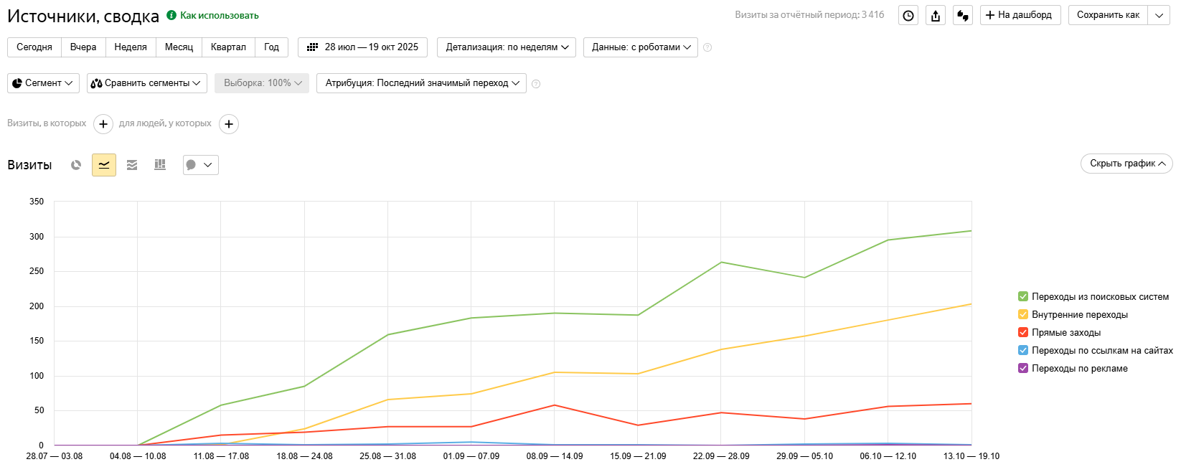Add a visit condition with plus icon
This screenshot has height=467, width=1181.
tap(103, 124)
